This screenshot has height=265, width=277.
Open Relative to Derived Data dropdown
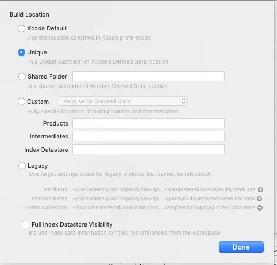pyautogui.click(x=123, y=101)
